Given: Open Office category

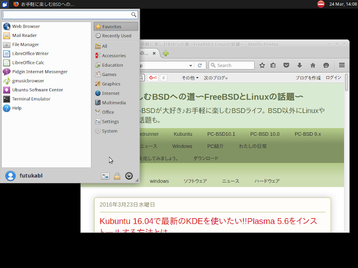Looking at the screenshot, I should click(x=116, y=112).
